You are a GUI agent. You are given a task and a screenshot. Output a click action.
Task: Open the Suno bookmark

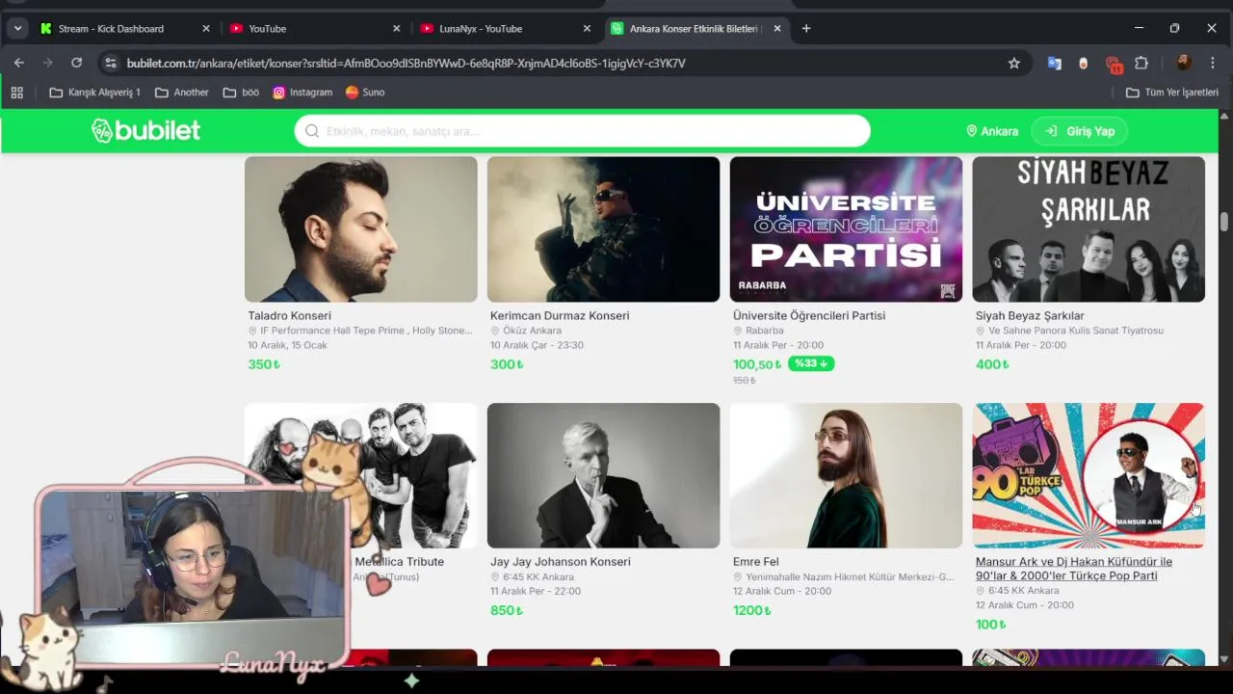point(365,93)
